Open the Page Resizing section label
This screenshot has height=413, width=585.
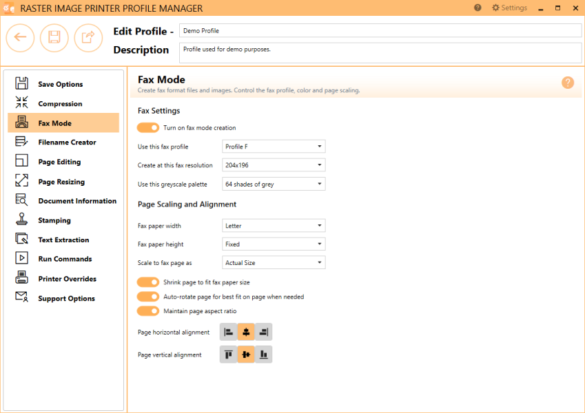click(x=61, y=182)
